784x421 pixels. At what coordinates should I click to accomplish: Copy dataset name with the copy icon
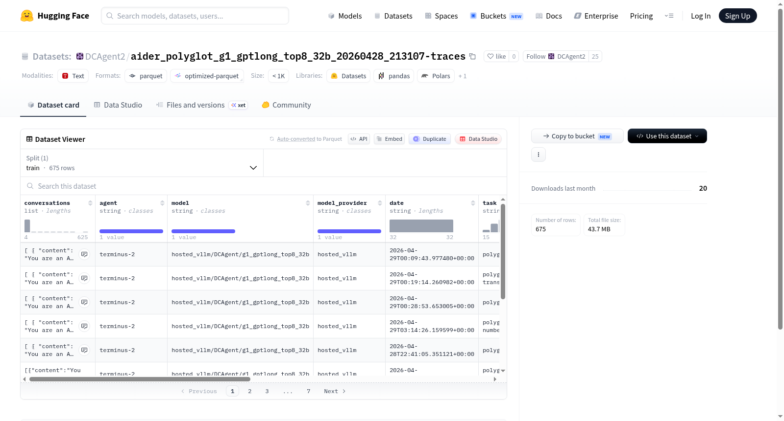coord(472,56)
